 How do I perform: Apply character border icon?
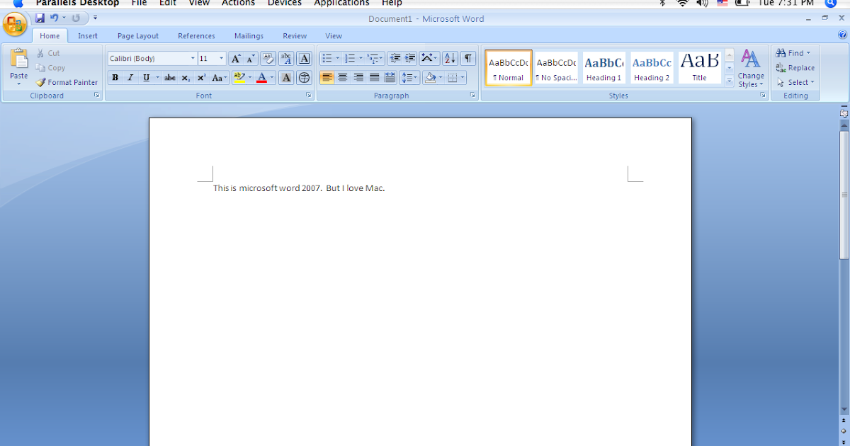click(304, 58)
